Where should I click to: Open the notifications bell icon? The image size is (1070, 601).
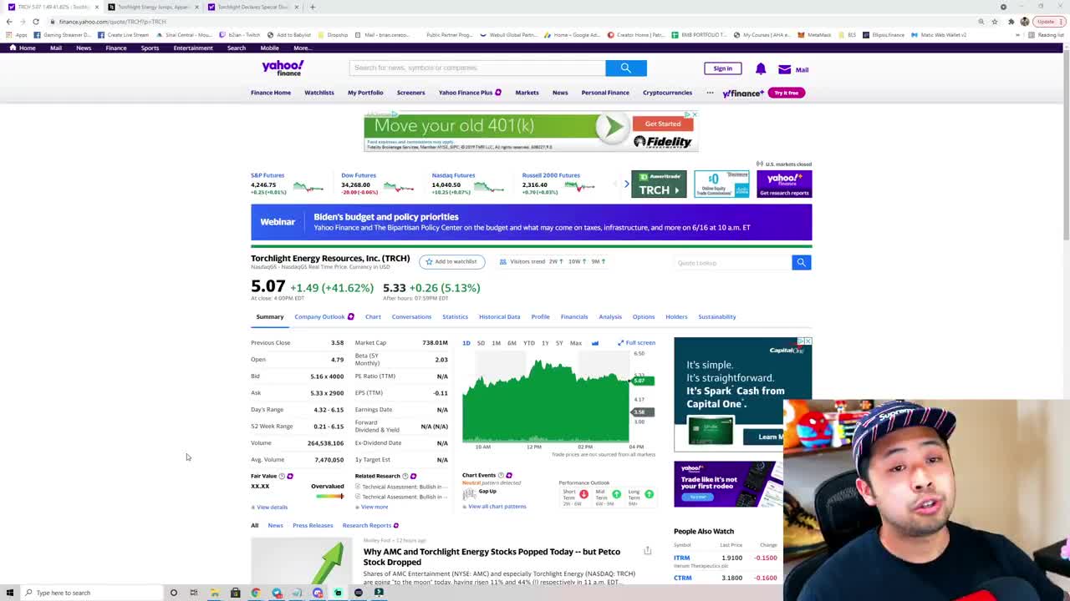(x=761, y=69)
